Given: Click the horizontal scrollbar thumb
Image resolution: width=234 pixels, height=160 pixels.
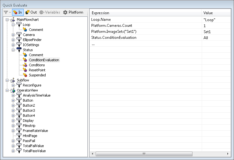Looking at the screenshot, I should tap(144, 154).
